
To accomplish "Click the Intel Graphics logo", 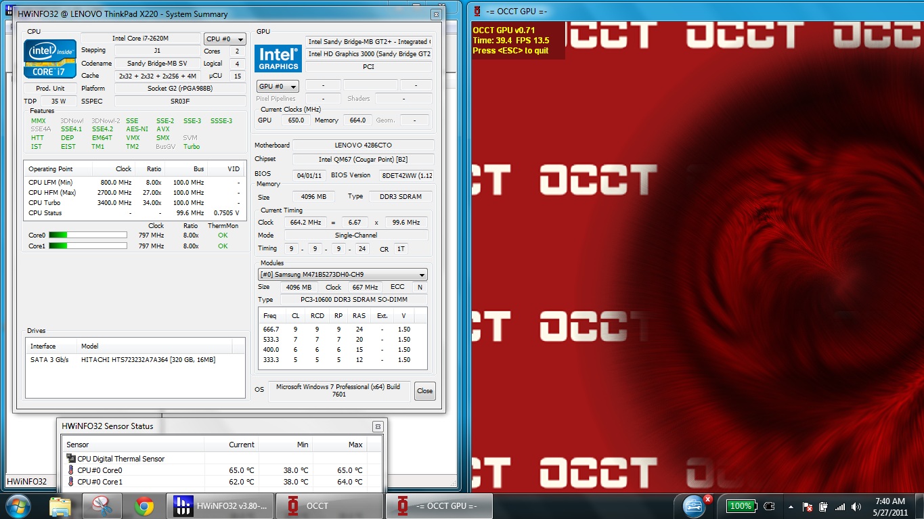I will point(278,59).
